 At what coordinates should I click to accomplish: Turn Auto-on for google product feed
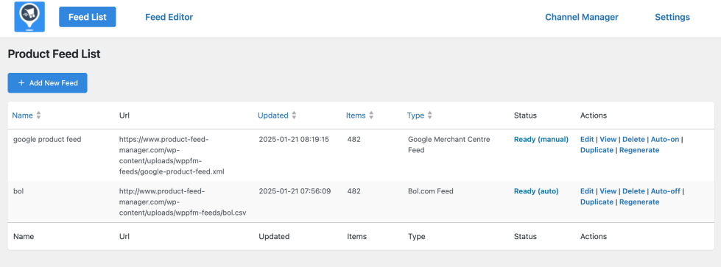click(x=664, y=139)
